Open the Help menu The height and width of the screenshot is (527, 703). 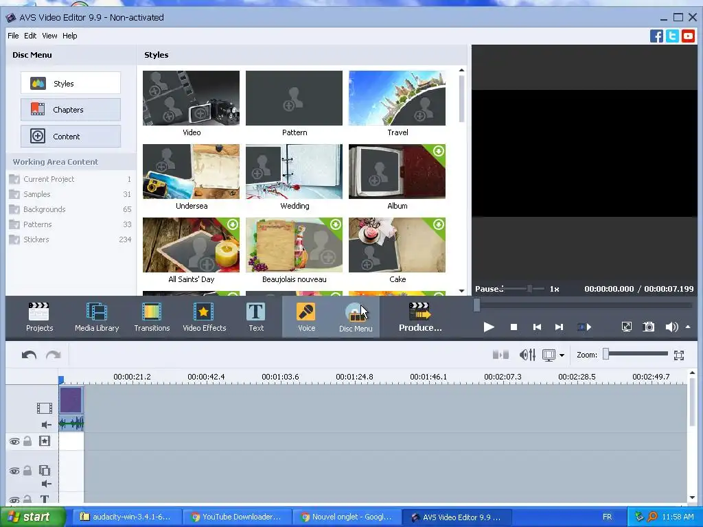point(69,36)
